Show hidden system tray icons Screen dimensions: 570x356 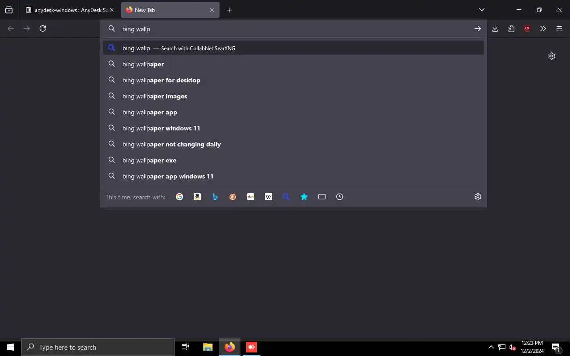(x=491, y=347)
